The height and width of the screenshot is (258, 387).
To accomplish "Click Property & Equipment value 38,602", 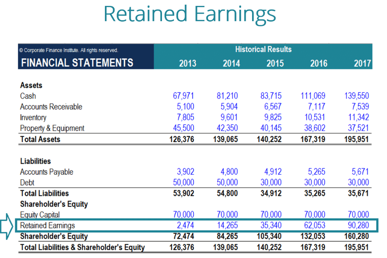I will 315,128.
